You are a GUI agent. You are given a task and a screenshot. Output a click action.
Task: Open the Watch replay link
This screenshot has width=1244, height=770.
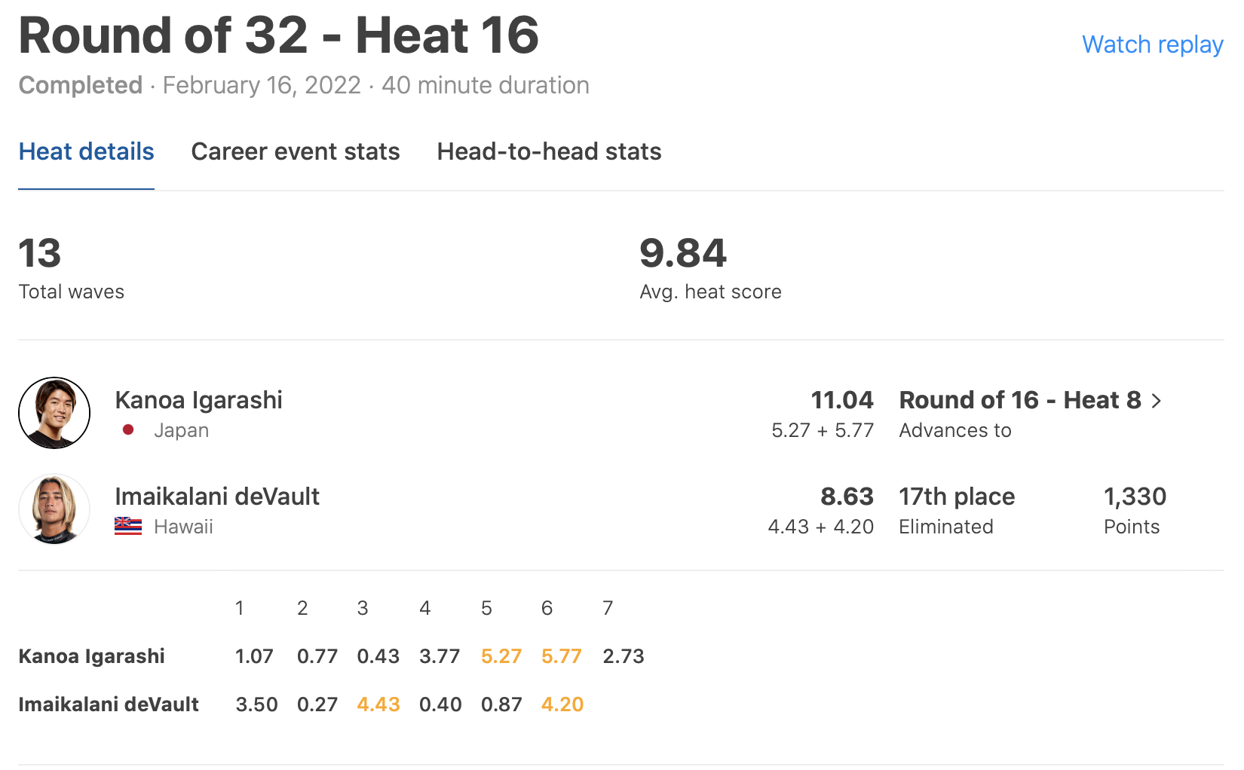pyautogui.click(x=1152, y=44)
